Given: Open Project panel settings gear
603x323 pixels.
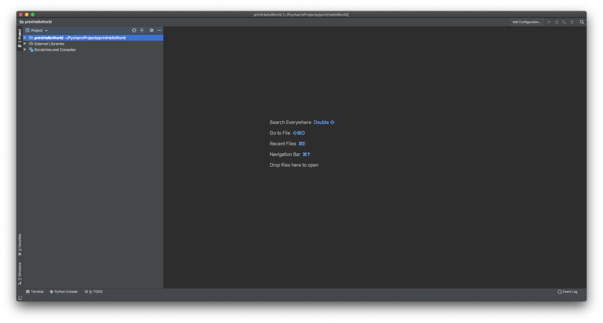Looking at the screenshot, I should (x=151, y=30).
